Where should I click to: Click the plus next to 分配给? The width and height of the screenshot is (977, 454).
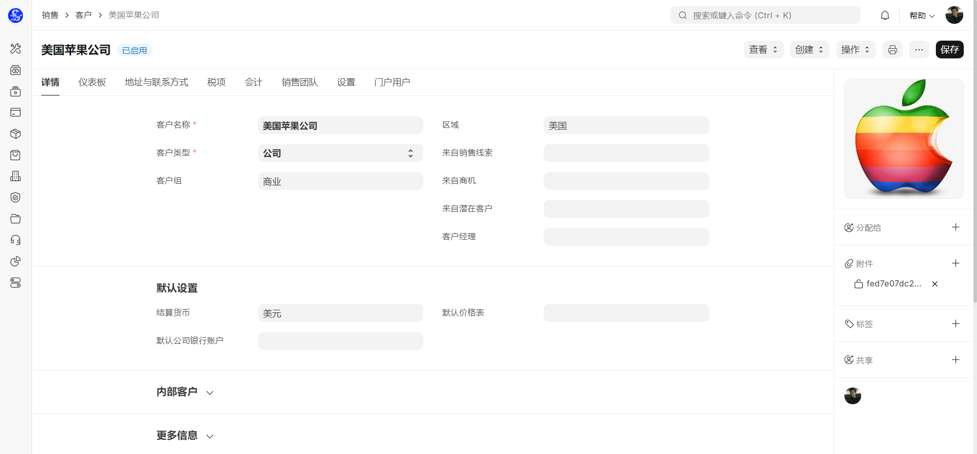tap(956, 228)
